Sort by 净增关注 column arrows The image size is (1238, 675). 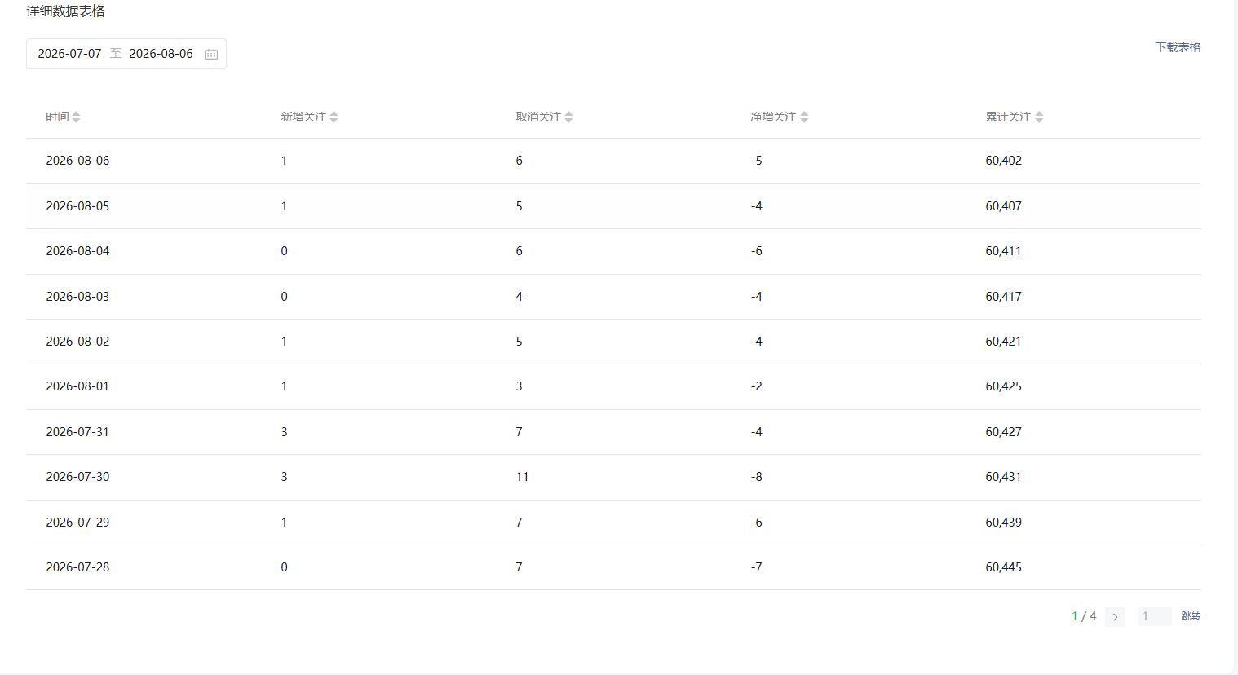(x=804, y=117)
